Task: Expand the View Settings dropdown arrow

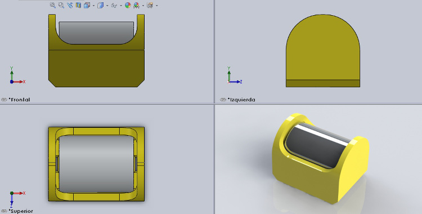Action: coord(157,6)
